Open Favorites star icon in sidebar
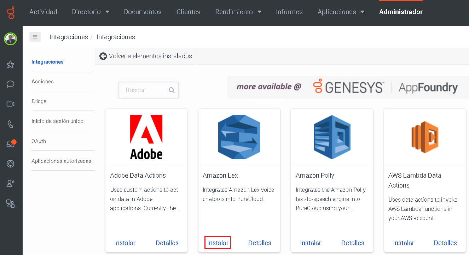Viewport: 469px width, 255px height. (x=11, y=64)
